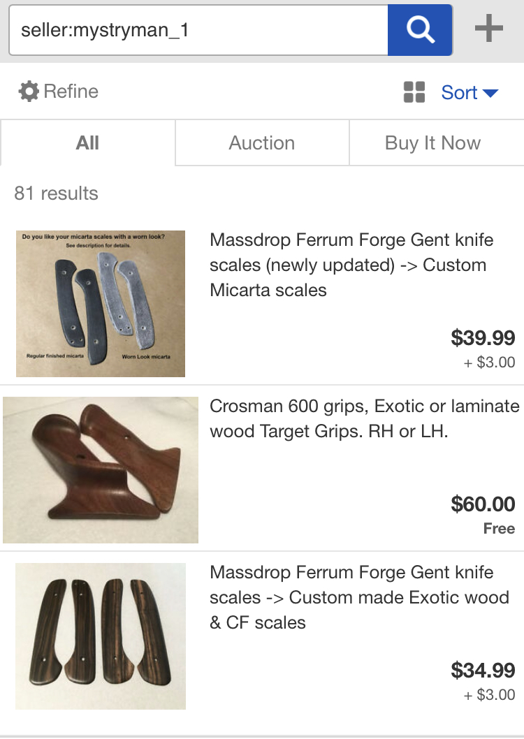Tap the plus icon beside search
Image resolution: width=524 pixels, height=739 pixels.
coord(488,28)
